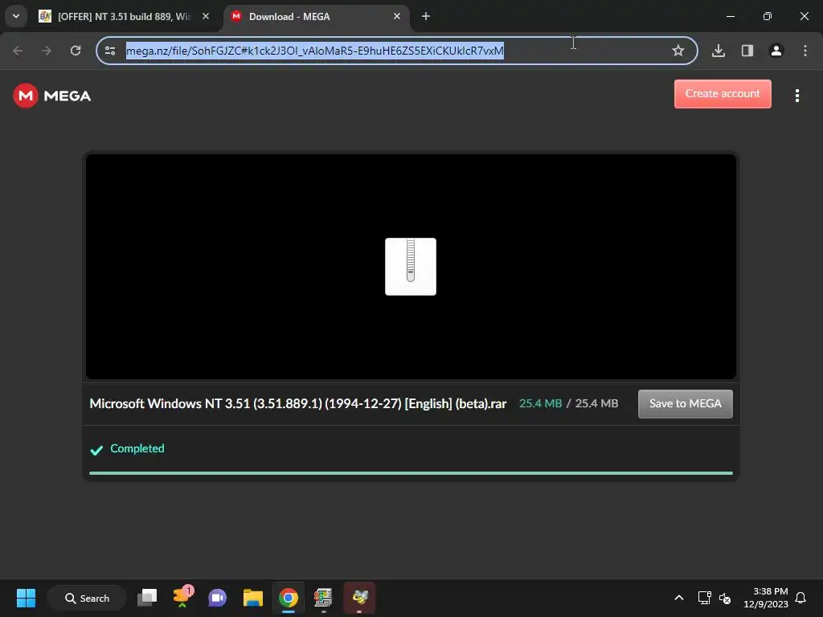Image resolution: width=823 pixels, height=617 pixels.
Task: Click the MEGA logo
Action: (52, 96)
